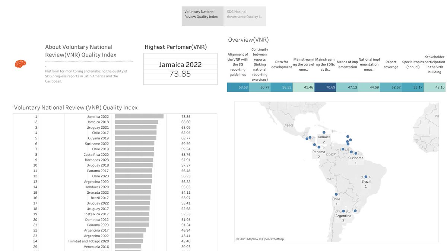Click the 'Data for development' column header
This screenshot has height=251, width=447.
point(281,64)
